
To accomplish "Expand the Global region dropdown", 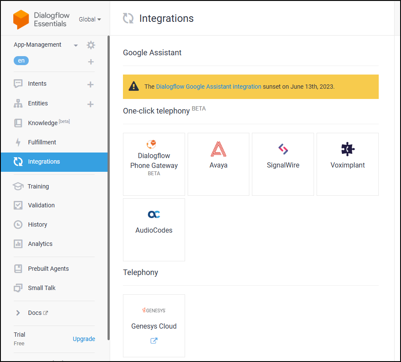I will coord(90,19).
